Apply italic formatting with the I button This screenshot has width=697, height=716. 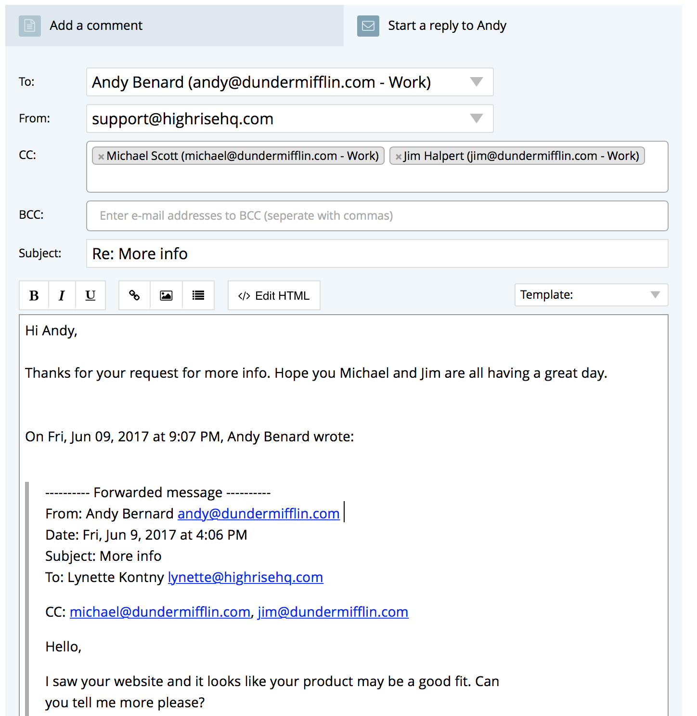click(62, 295)
